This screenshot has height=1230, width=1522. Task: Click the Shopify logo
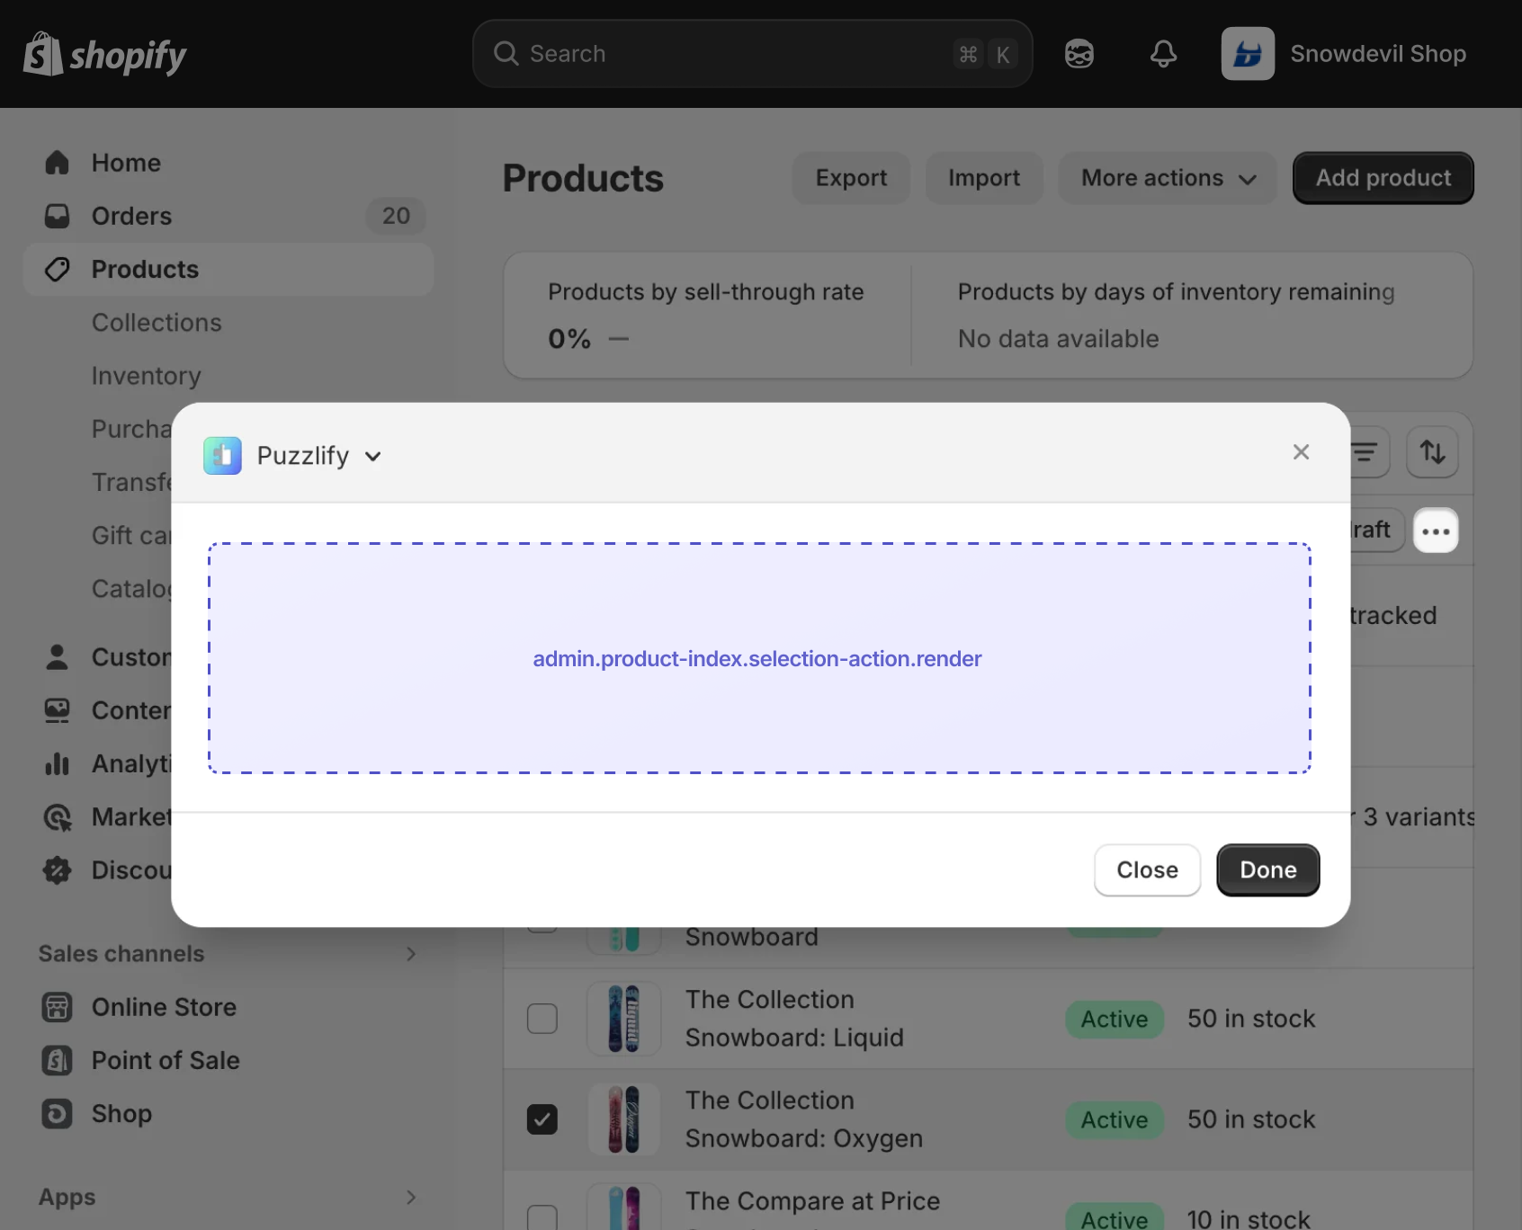(104, 54)
